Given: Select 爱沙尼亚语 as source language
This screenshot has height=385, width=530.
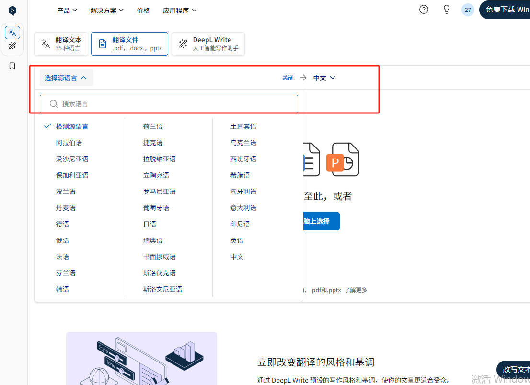Looking at the screenshot, I should 72,159.
